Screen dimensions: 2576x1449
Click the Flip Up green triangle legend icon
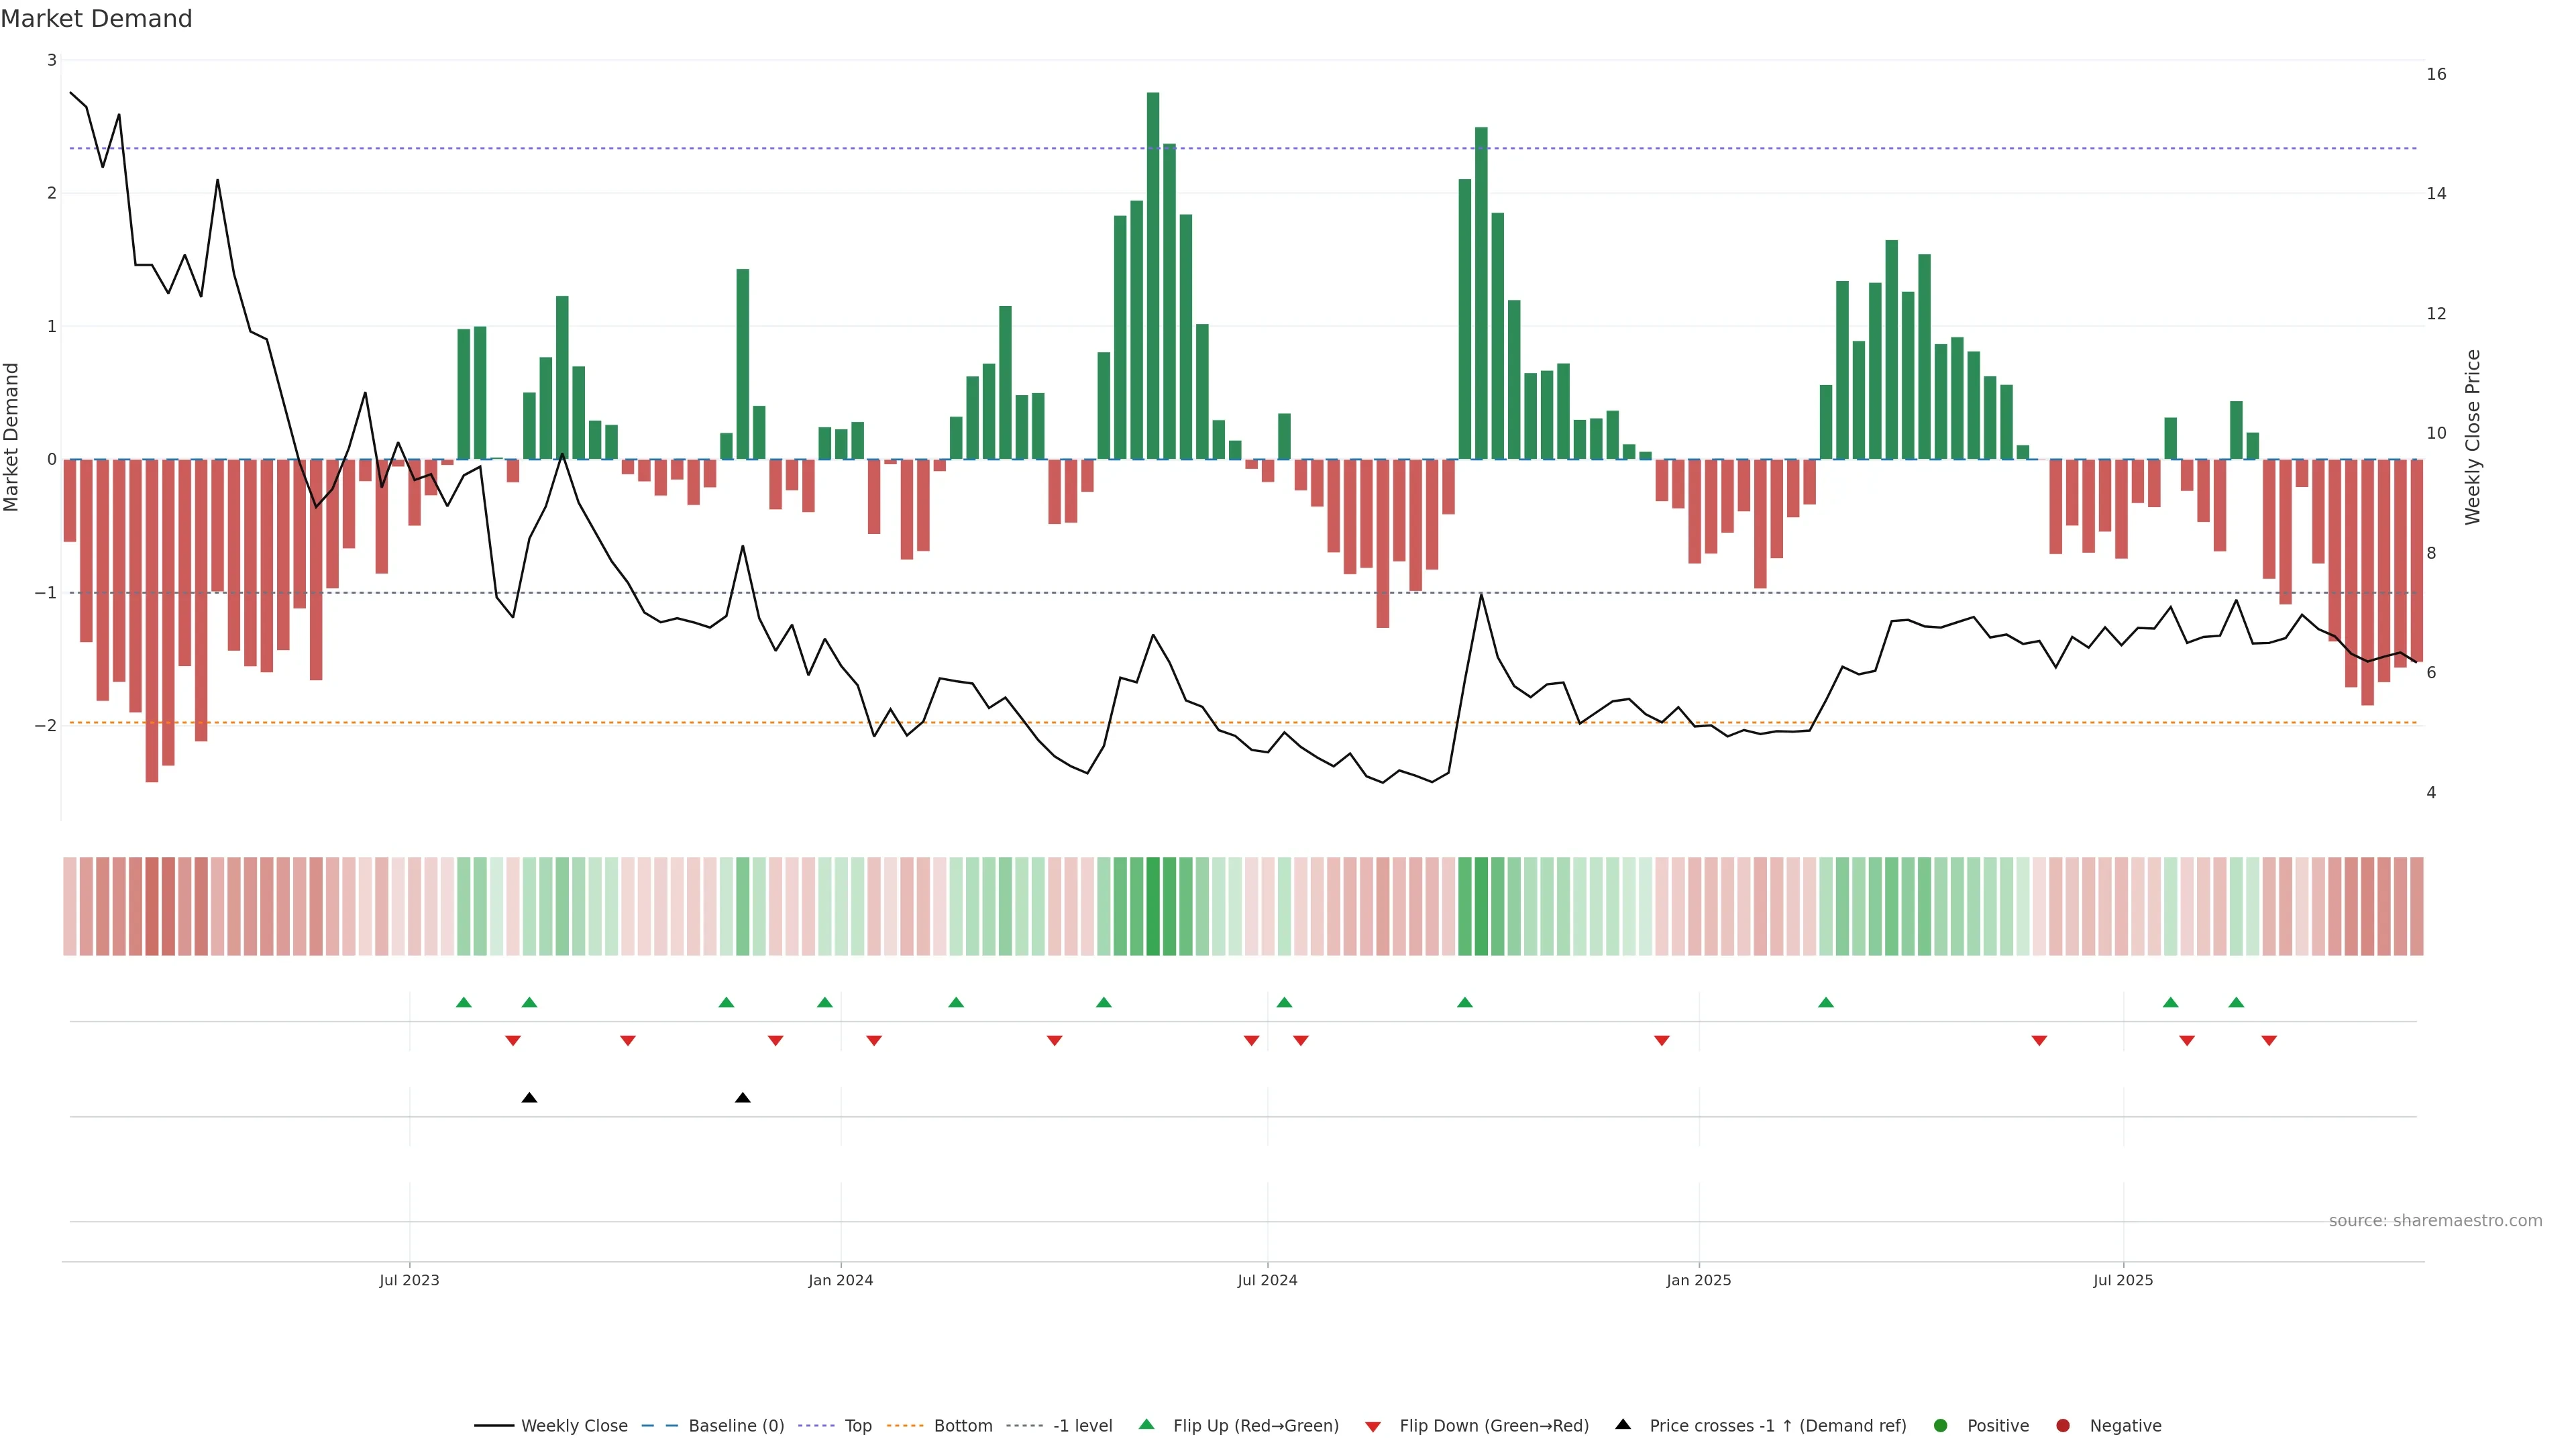[1146, 1425]
